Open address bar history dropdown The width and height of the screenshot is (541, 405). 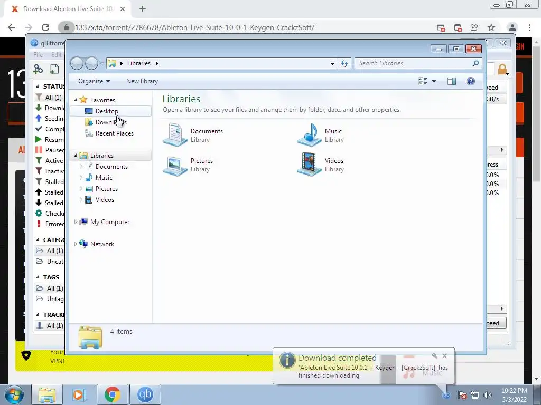[332, 63]
